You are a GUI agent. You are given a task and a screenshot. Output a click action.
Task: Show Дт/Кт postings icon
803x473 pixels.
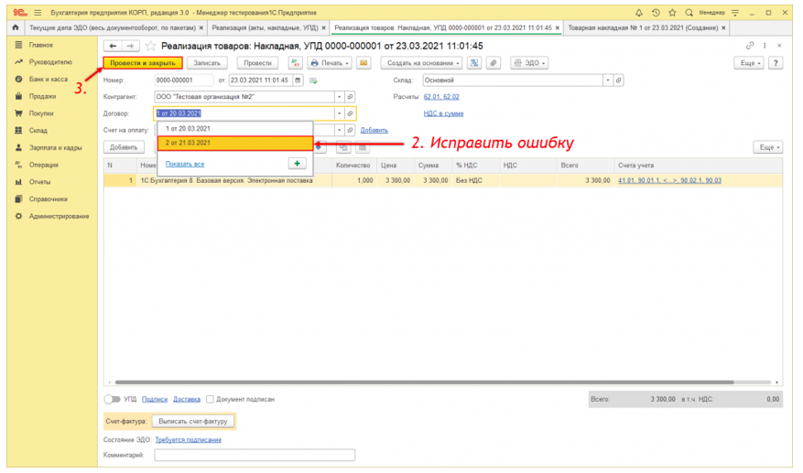(x=295, y=63)
